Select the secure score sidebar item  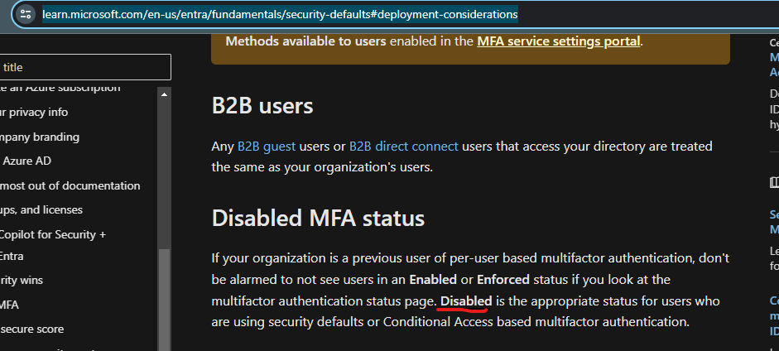click(31, 329)
